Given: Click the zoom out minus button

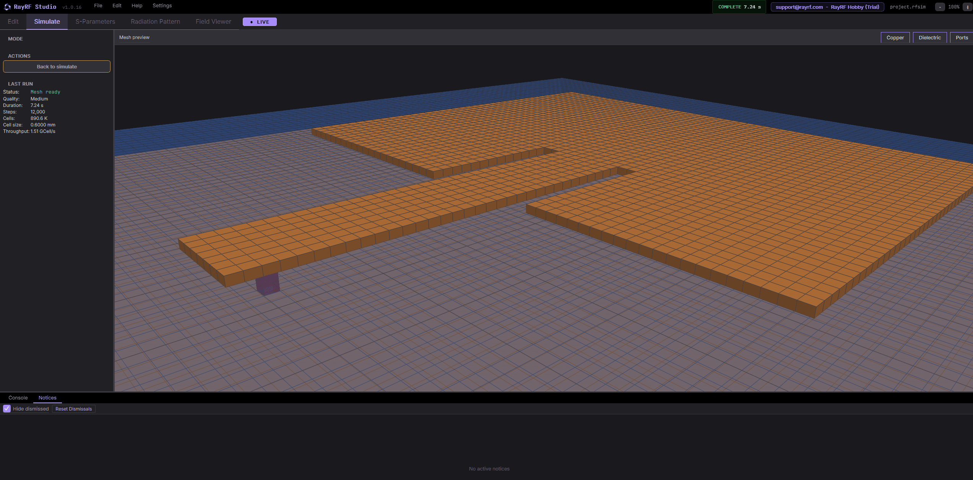Looking at the screenshot, I should pyautogui.click(x=940, y=7).
